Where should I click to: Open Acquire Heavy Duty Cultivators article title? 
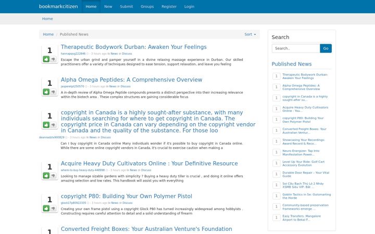coord(149,164)
